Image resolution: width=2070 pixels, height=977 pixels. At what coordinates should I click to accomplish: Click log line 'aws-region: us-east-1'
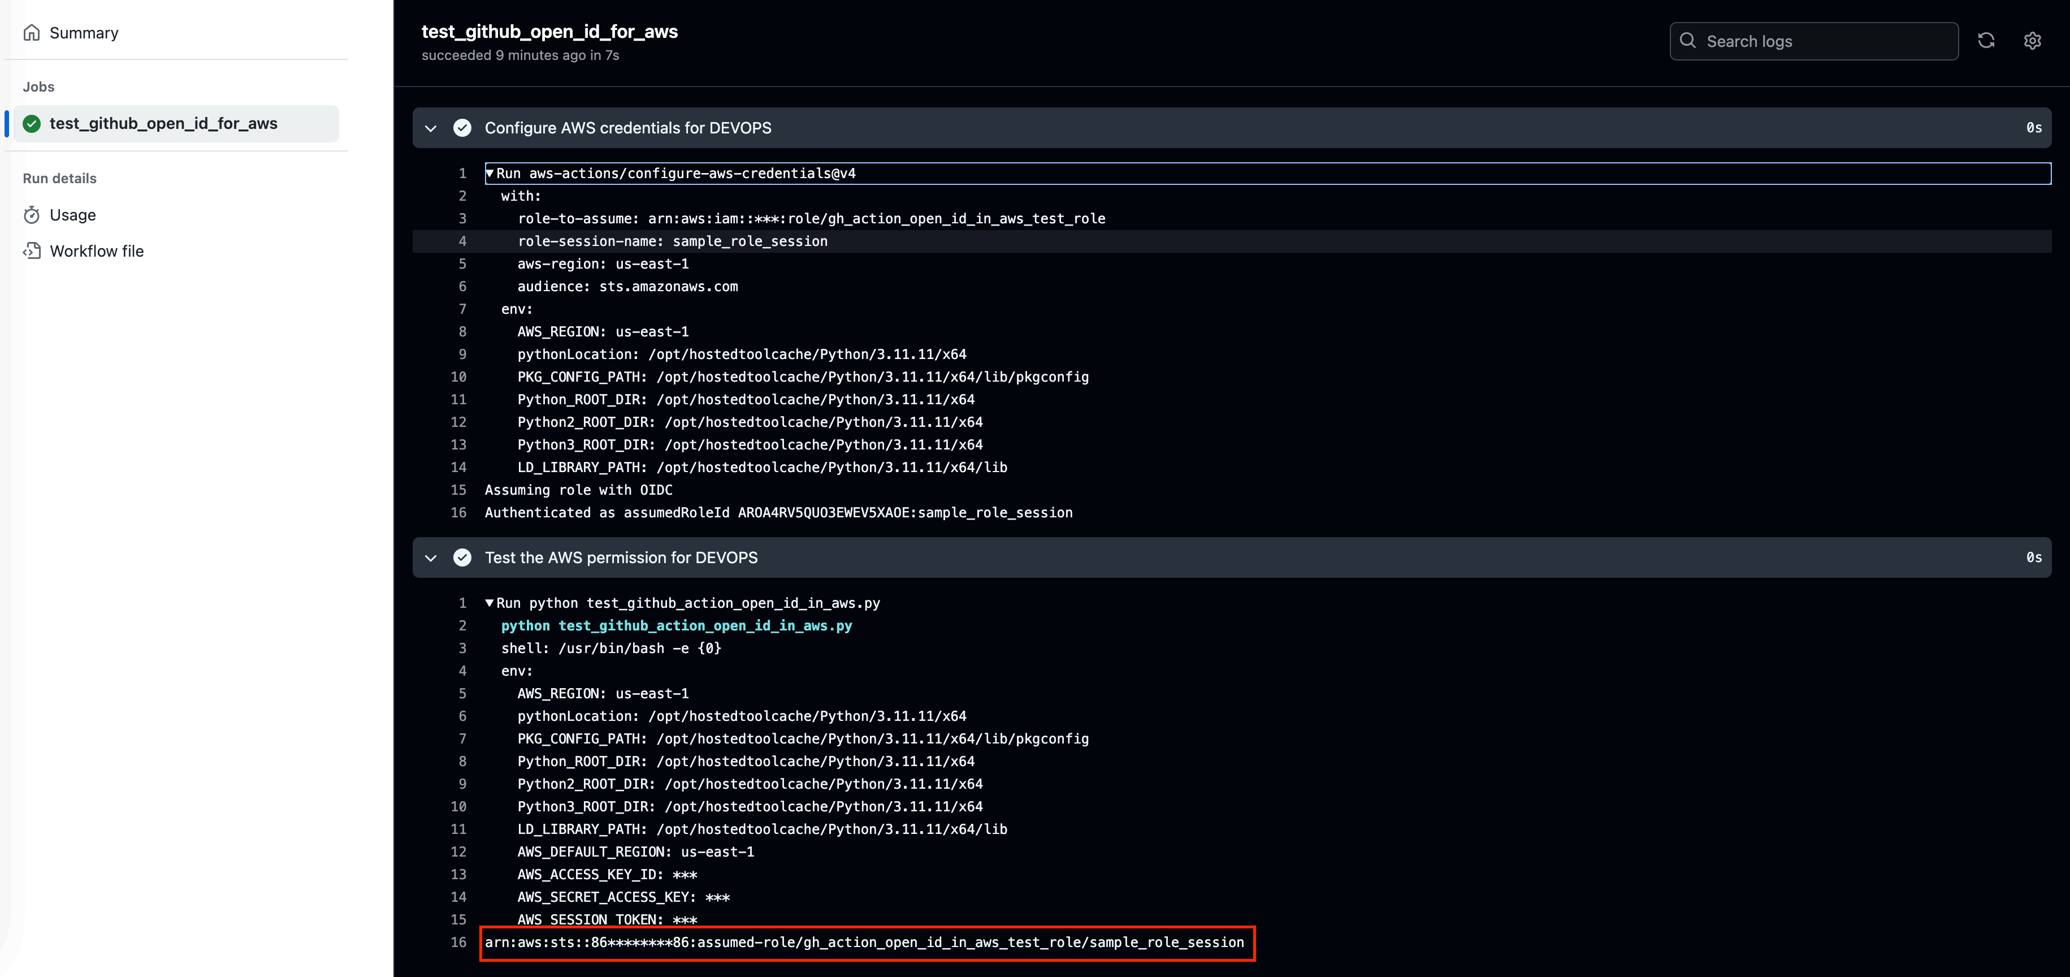click(x=603, y=263)
